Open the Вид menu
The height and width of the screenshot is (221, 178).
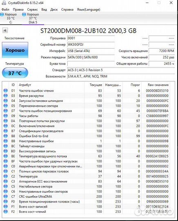pyautogui.click(x=44, y=9)
